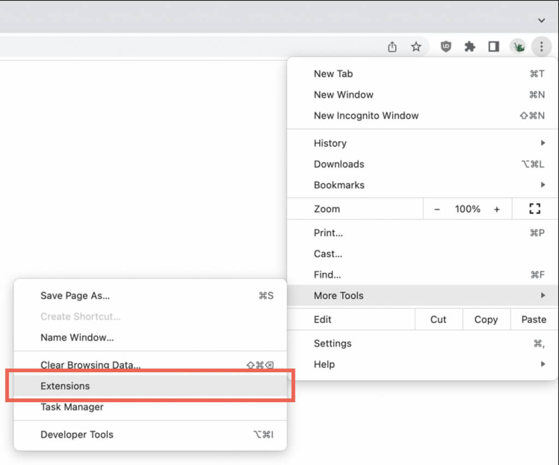
Task: Open the Extensions puzzle piece icon
Action: [x=470, y=47]
